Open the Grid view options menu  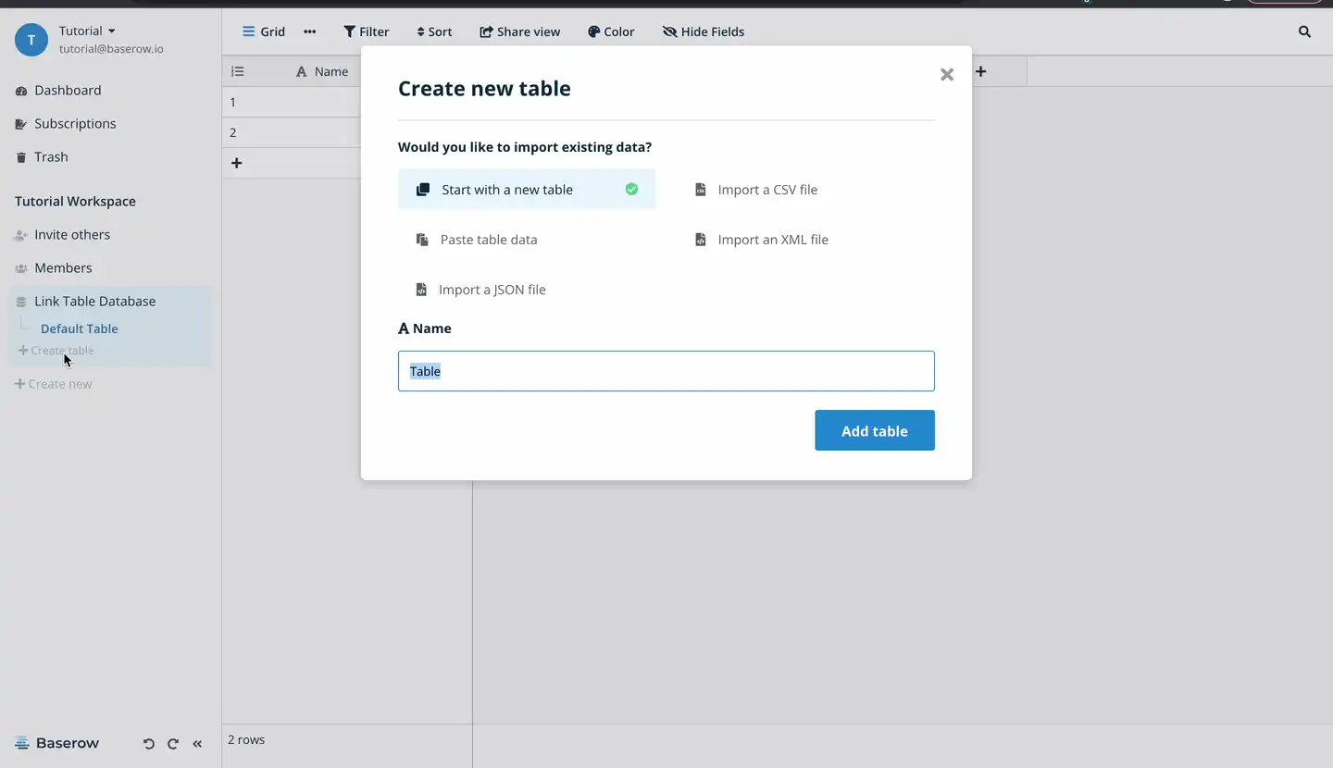[x=309, y=31]
